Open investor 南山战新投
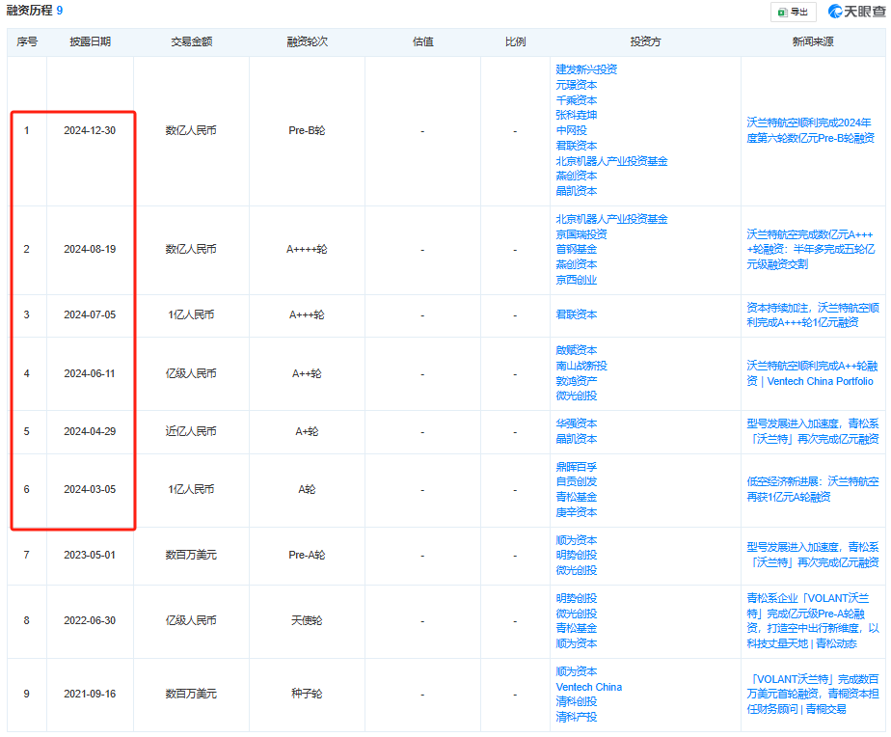 [581, 366]
